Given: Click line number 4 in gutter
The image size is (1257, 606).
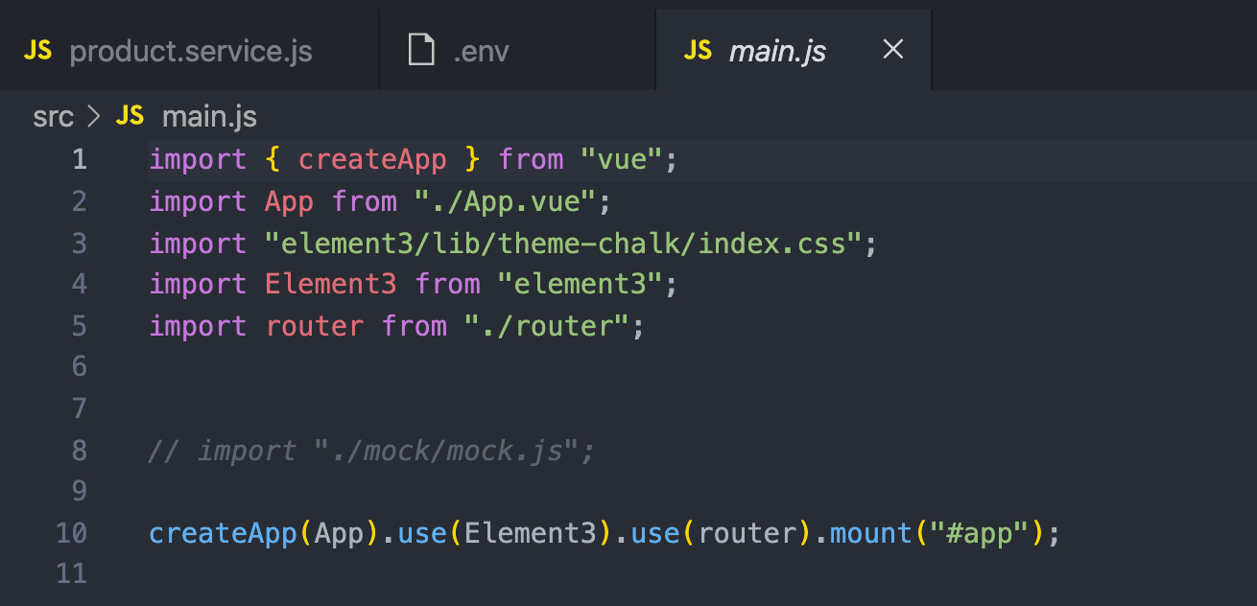Looking at the screenshot, I should pyautogui.click(x=79, y=284).
